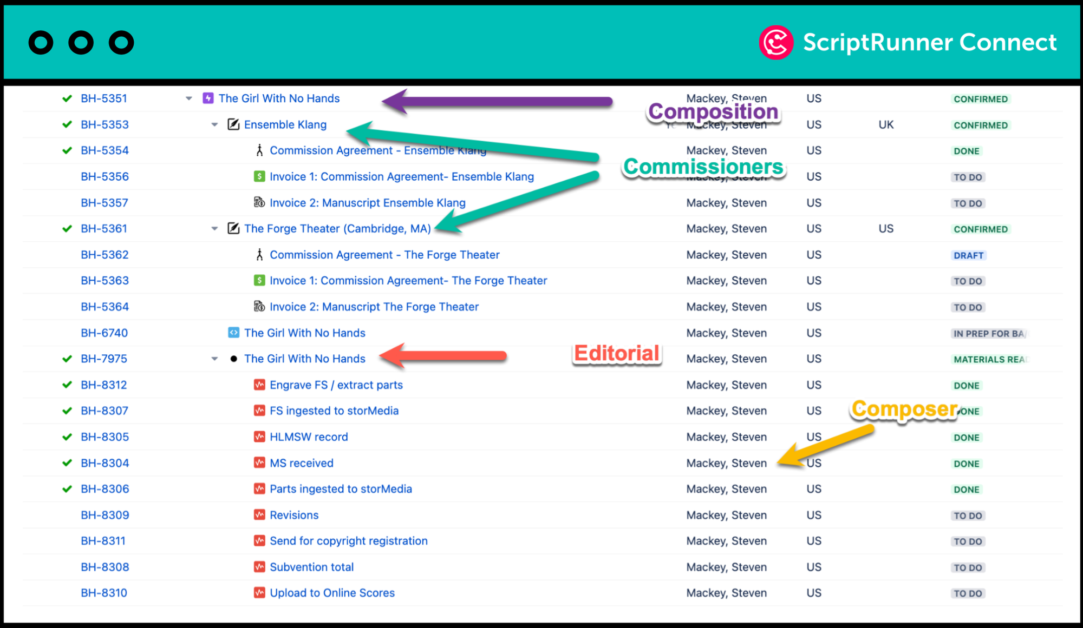Click red icon next to Upload to Online Scores

click(259, 593)
